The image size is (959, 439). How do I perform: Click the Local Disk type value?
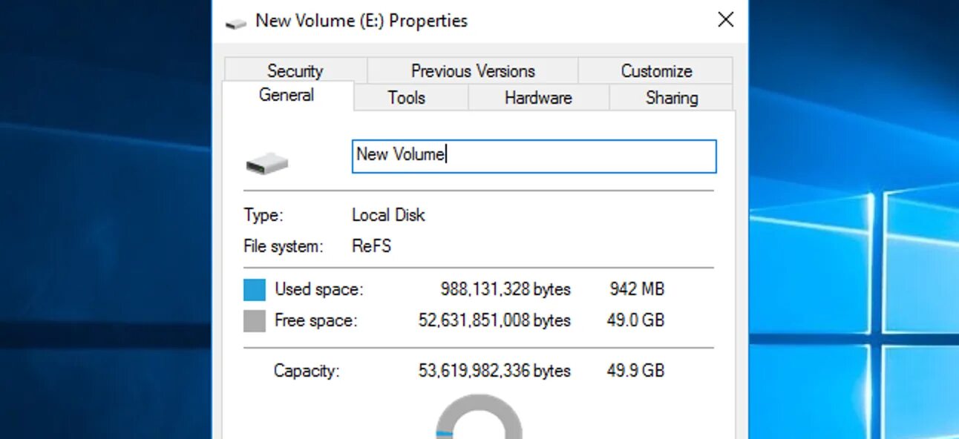(x=388, y=216)
